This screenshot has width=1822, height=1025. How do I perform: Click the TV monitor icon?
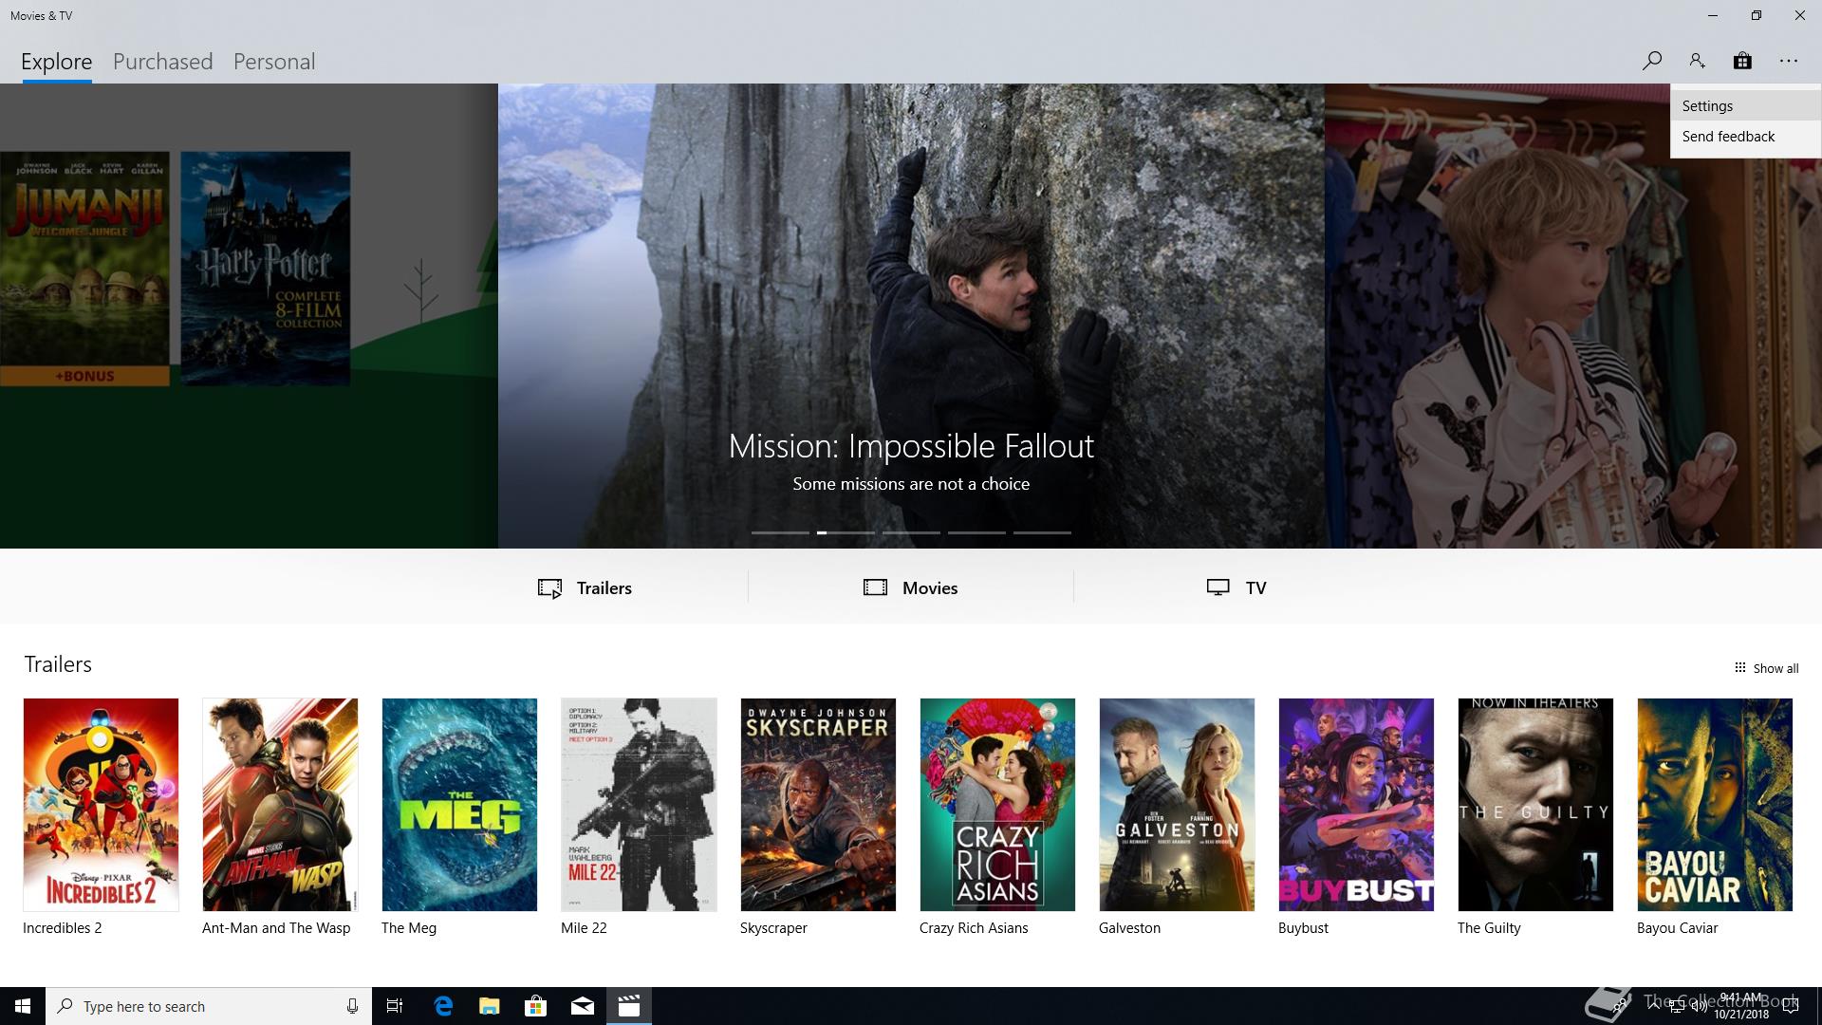click(x=1218, y=587)
